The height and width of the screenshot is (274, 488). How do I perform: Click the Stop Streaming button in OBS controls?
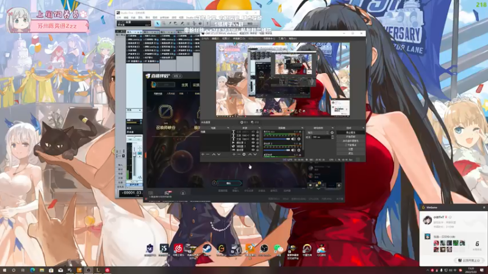351,132
